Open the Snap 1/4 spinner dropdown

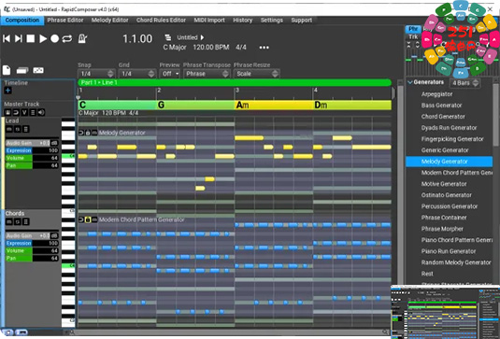tap(96, 74)
